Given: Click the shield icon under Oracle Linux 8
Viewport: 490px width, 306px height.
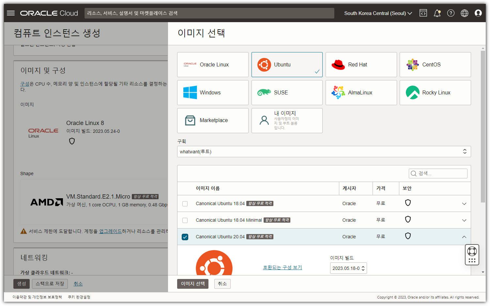Looking at the screenshot, I should pyautogui.click(x=72, y=141).
